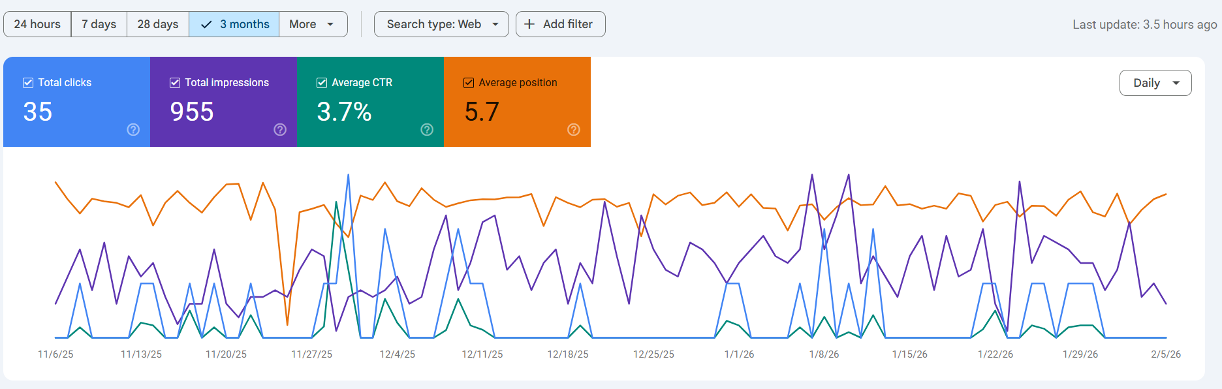1222x389 pixels.
Task: Click the plus icon in Add filter
Action: pyautogui.click(x=529, y=24)
